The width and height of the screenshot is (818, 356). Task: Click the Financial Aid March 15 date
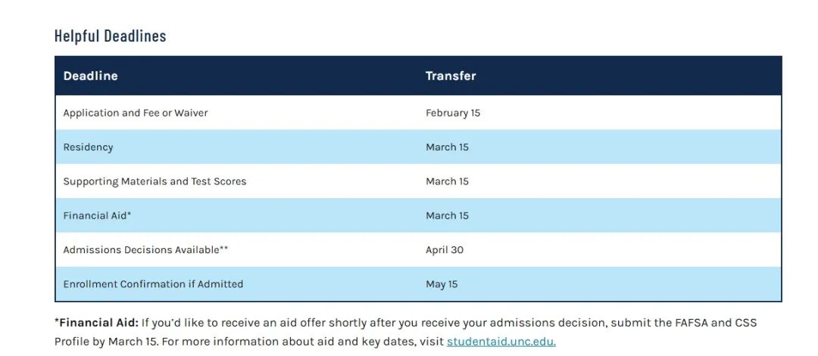pyautogui.click(x=447, y=215)
